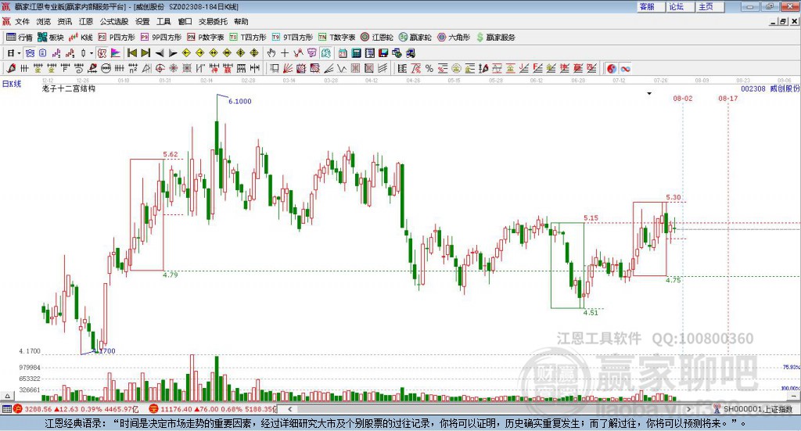The height and width of the screenshot is (431, 801).
Task: Toggle the yin-yang icon
Action: point(612,68)
